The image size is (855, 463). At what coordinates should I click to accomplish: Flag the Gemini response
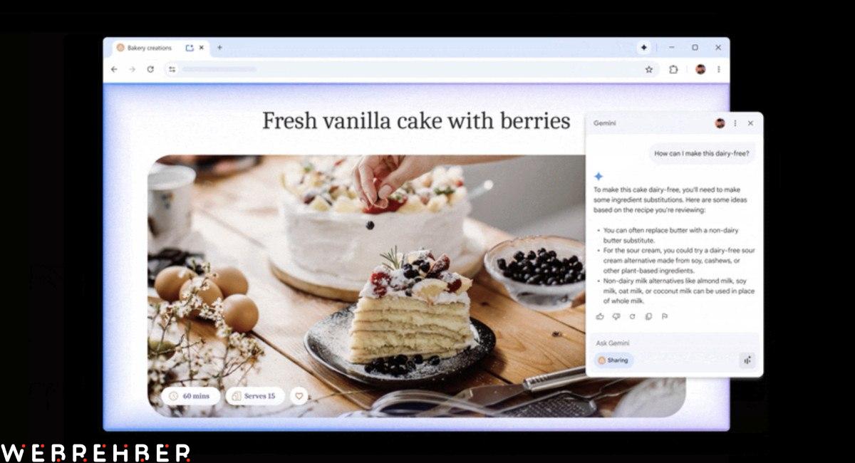(665, 316)
